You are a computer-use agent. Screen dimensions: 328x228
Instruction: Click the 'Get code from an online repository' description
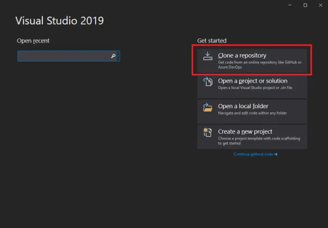259,65
